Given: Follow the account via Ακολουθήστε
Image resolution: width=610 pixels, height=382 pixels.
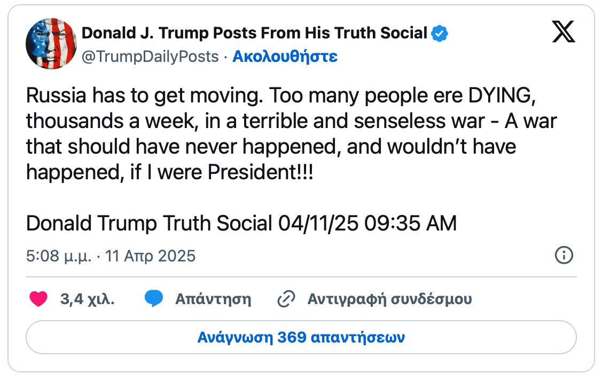Looking at the screenshot, I should tap(285, 57).
